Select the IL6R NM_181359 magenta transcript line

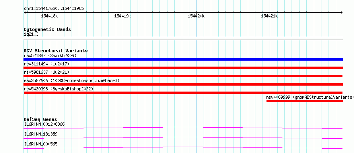(183, 138)
